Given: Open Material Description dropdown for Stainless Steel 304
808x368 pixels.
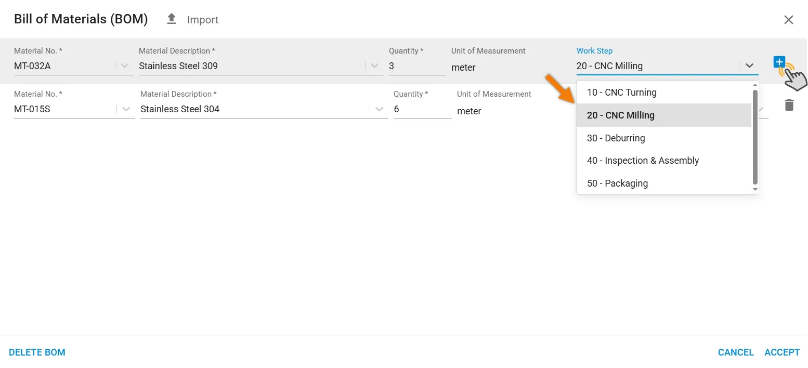Looking at the screenshot, I should 379,109.
